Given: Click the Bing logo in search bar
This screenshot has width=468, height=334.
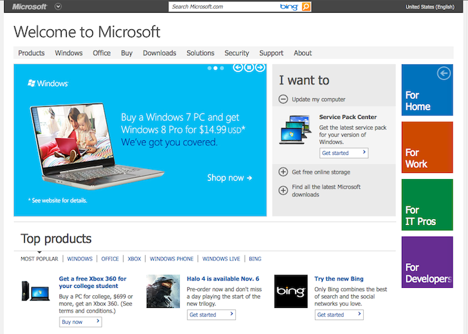Looking at the screenshot, I should (289, 7).
